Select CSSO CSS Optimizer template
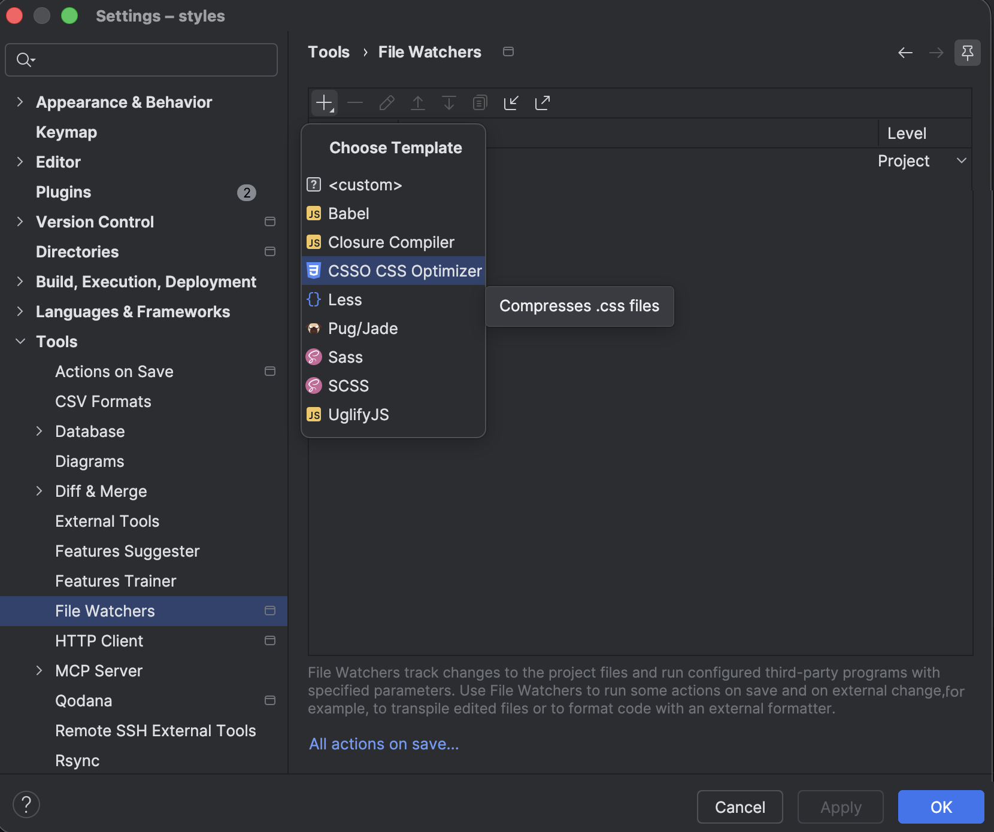 click(x=393, y=271)
